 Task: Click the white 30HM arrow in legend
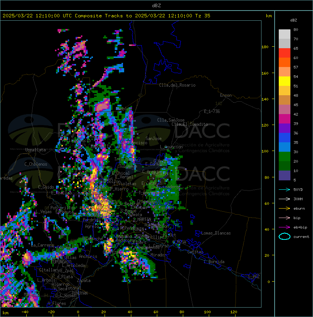(x=284, y=199)
